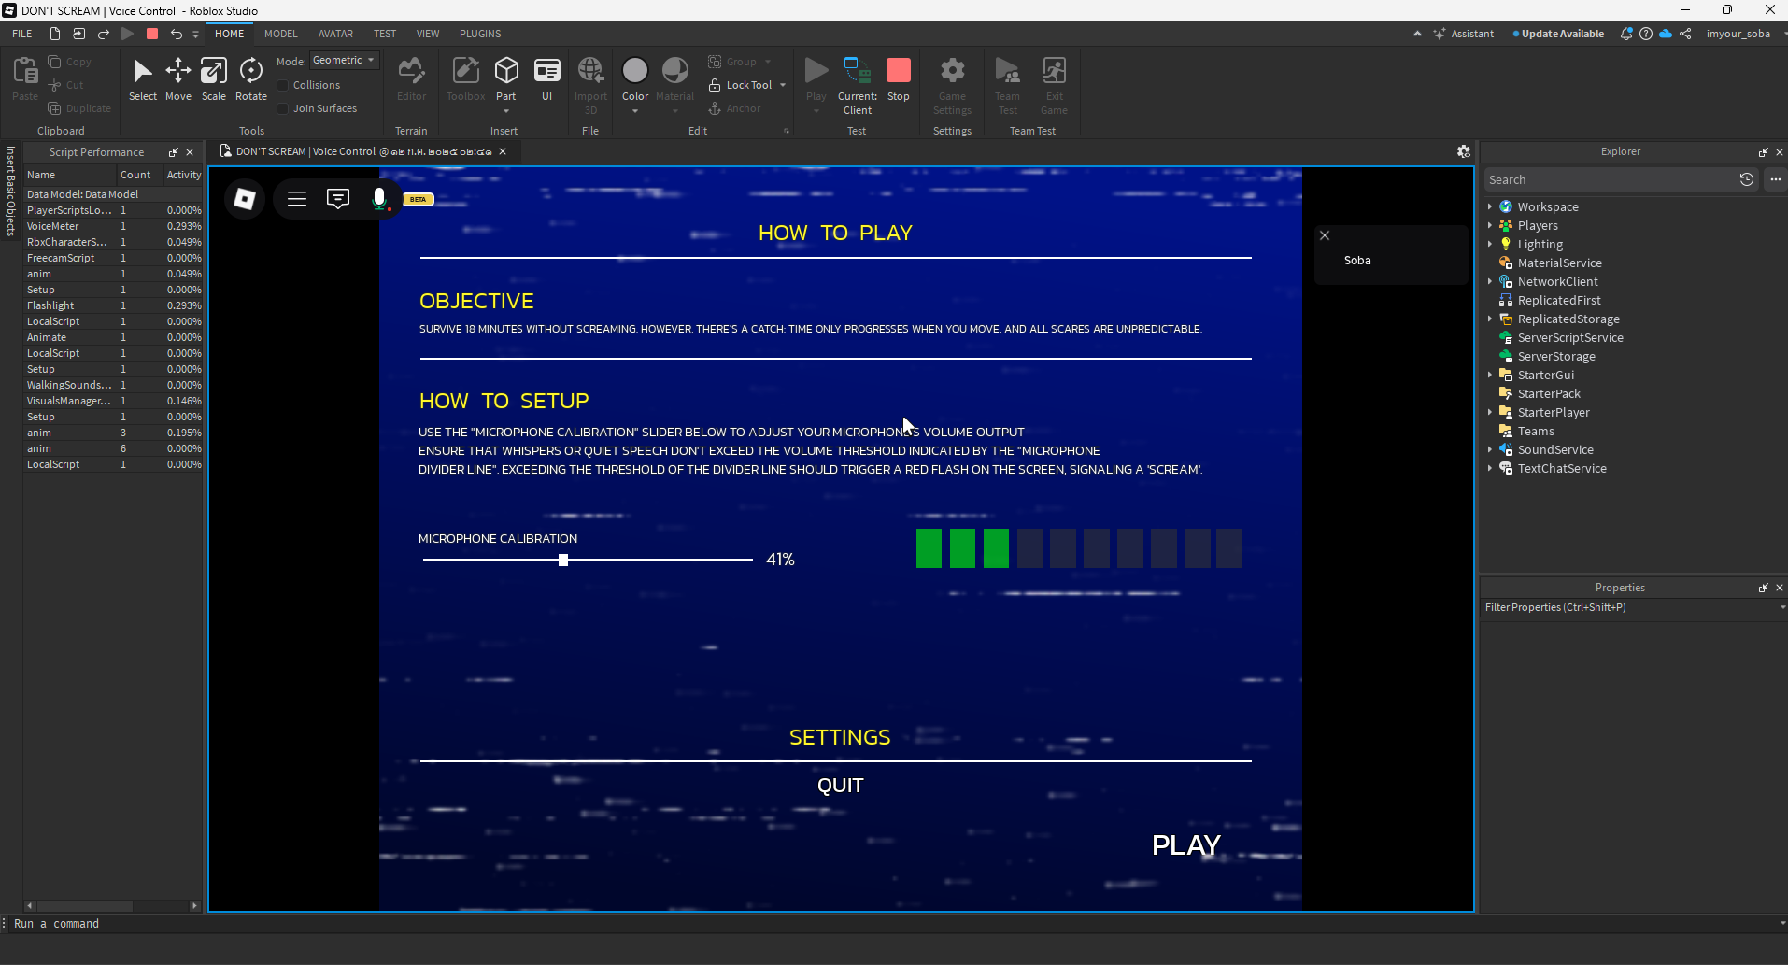Open SETTINGS in the game menu
The image size is (1788, 965).
(x=840, y=737)
